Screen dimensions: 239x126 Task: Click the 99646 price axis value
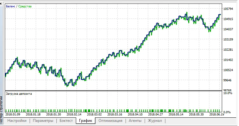(227, 80)
